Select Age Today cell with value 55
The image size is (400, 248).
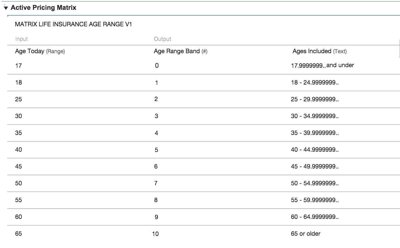tap(19, 200)
